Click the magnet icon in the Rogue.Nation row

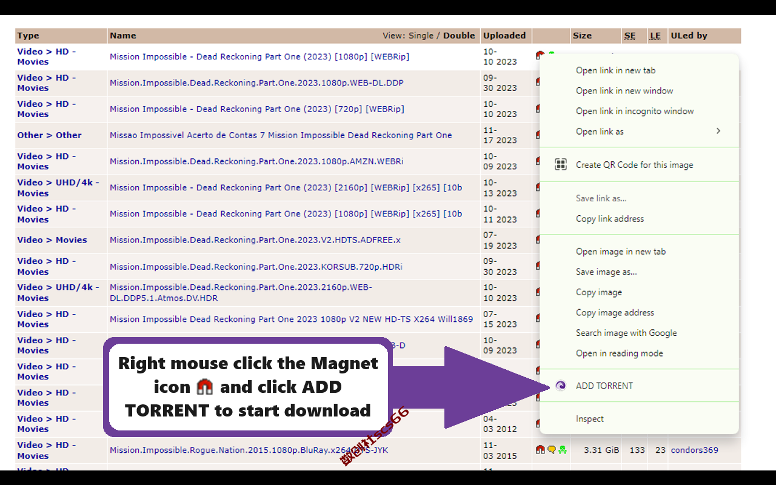click(x=540, y=450)
